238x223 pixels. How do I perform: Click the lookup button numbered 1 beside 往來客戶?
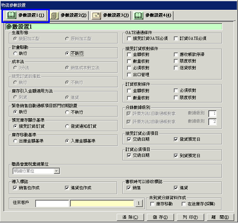pyautogui.click(x=139, y=203)
